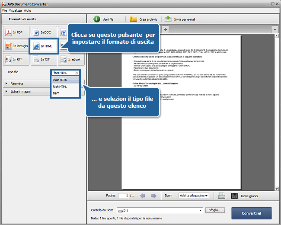This screenshot has height=225, width=281.
Task: Choose Plain HTML from the list
Action: pos(65,80)
